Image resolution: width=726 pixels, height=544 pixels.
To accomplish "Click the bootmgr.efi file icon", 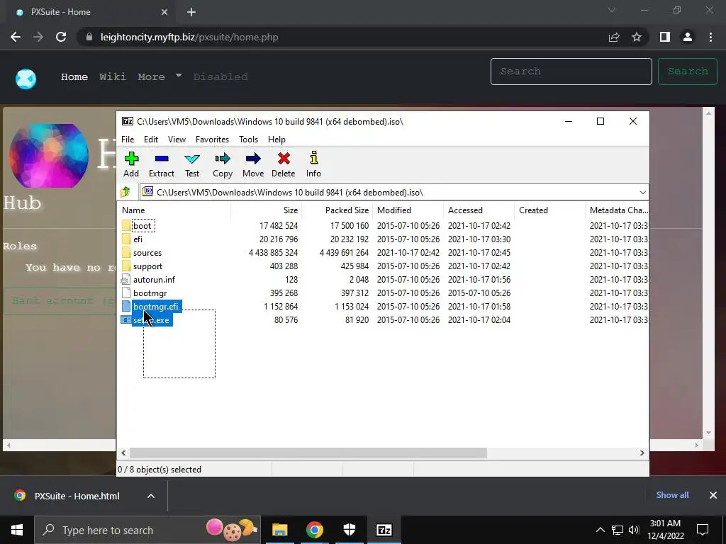I will 126,306.
